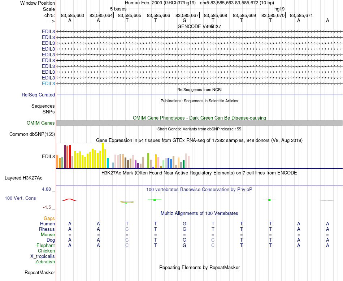Click the chr5:83,585,663-83,585,672 (10 bp) position text
The width and height of the screenshot is (343, 281).
237,3
